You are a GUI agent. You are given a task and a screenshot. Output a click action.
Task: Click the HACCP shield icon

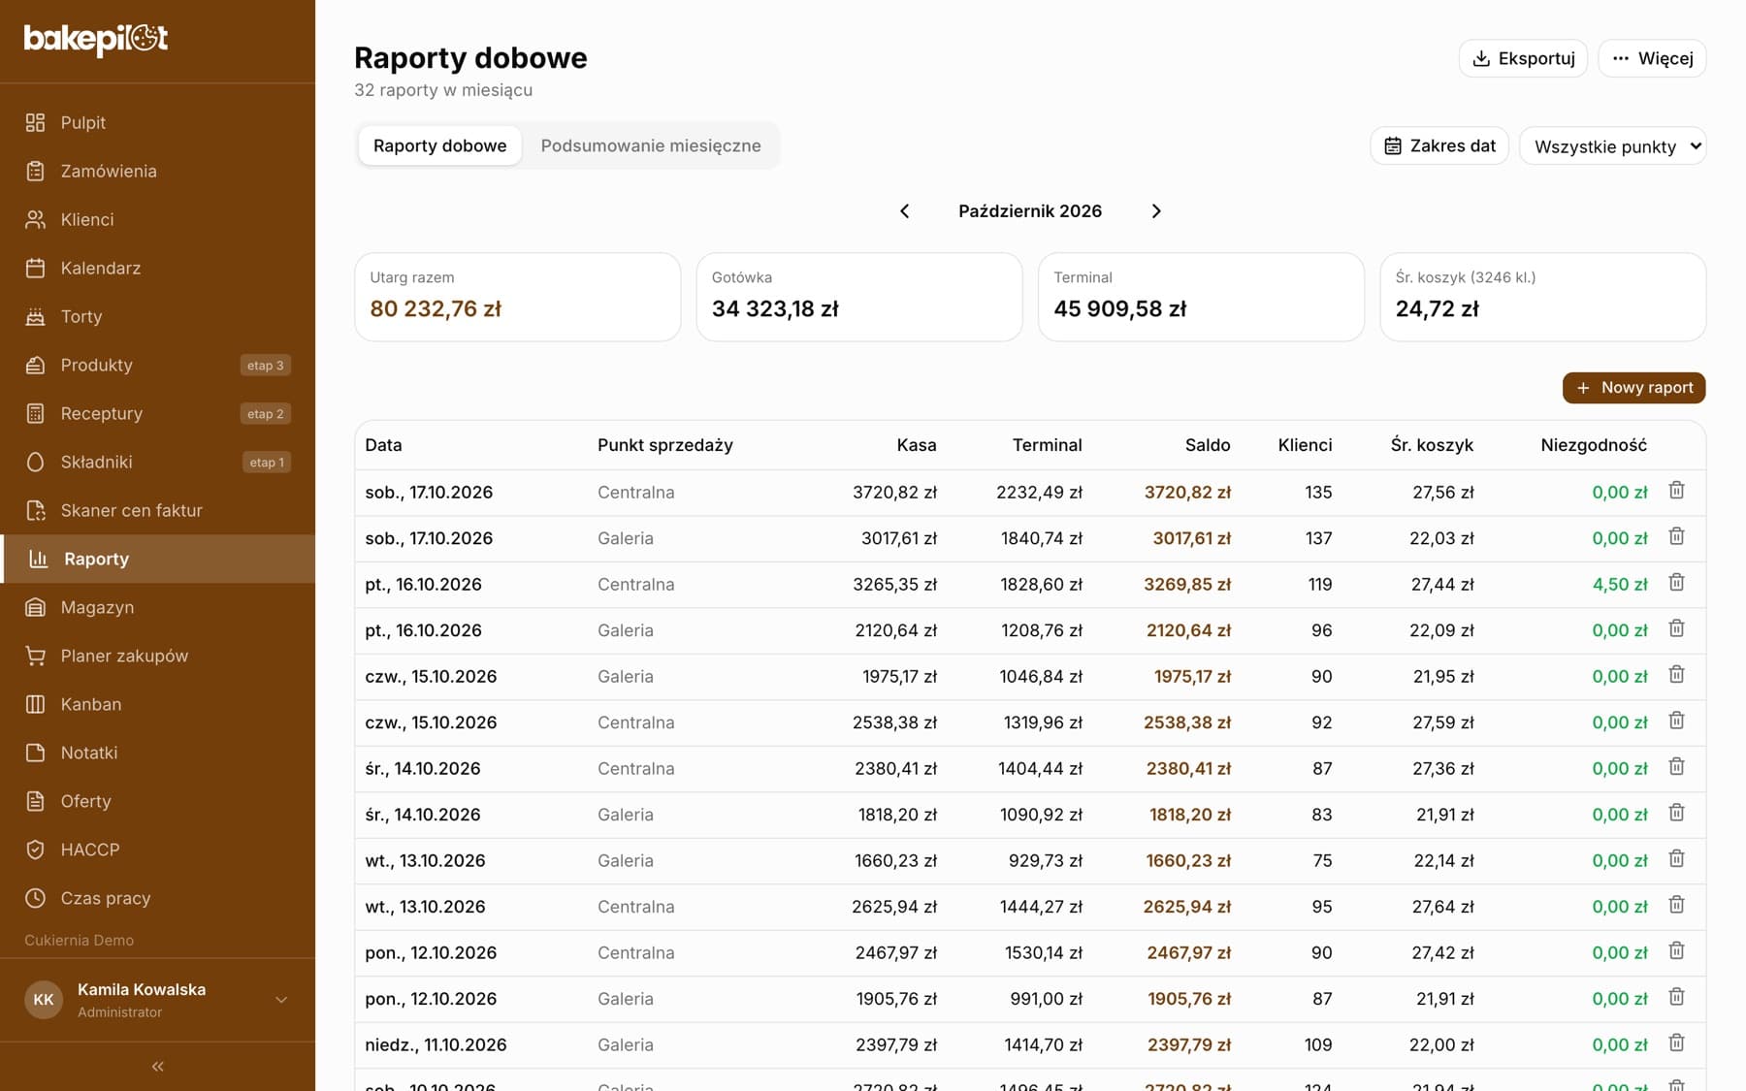(36, 850)
